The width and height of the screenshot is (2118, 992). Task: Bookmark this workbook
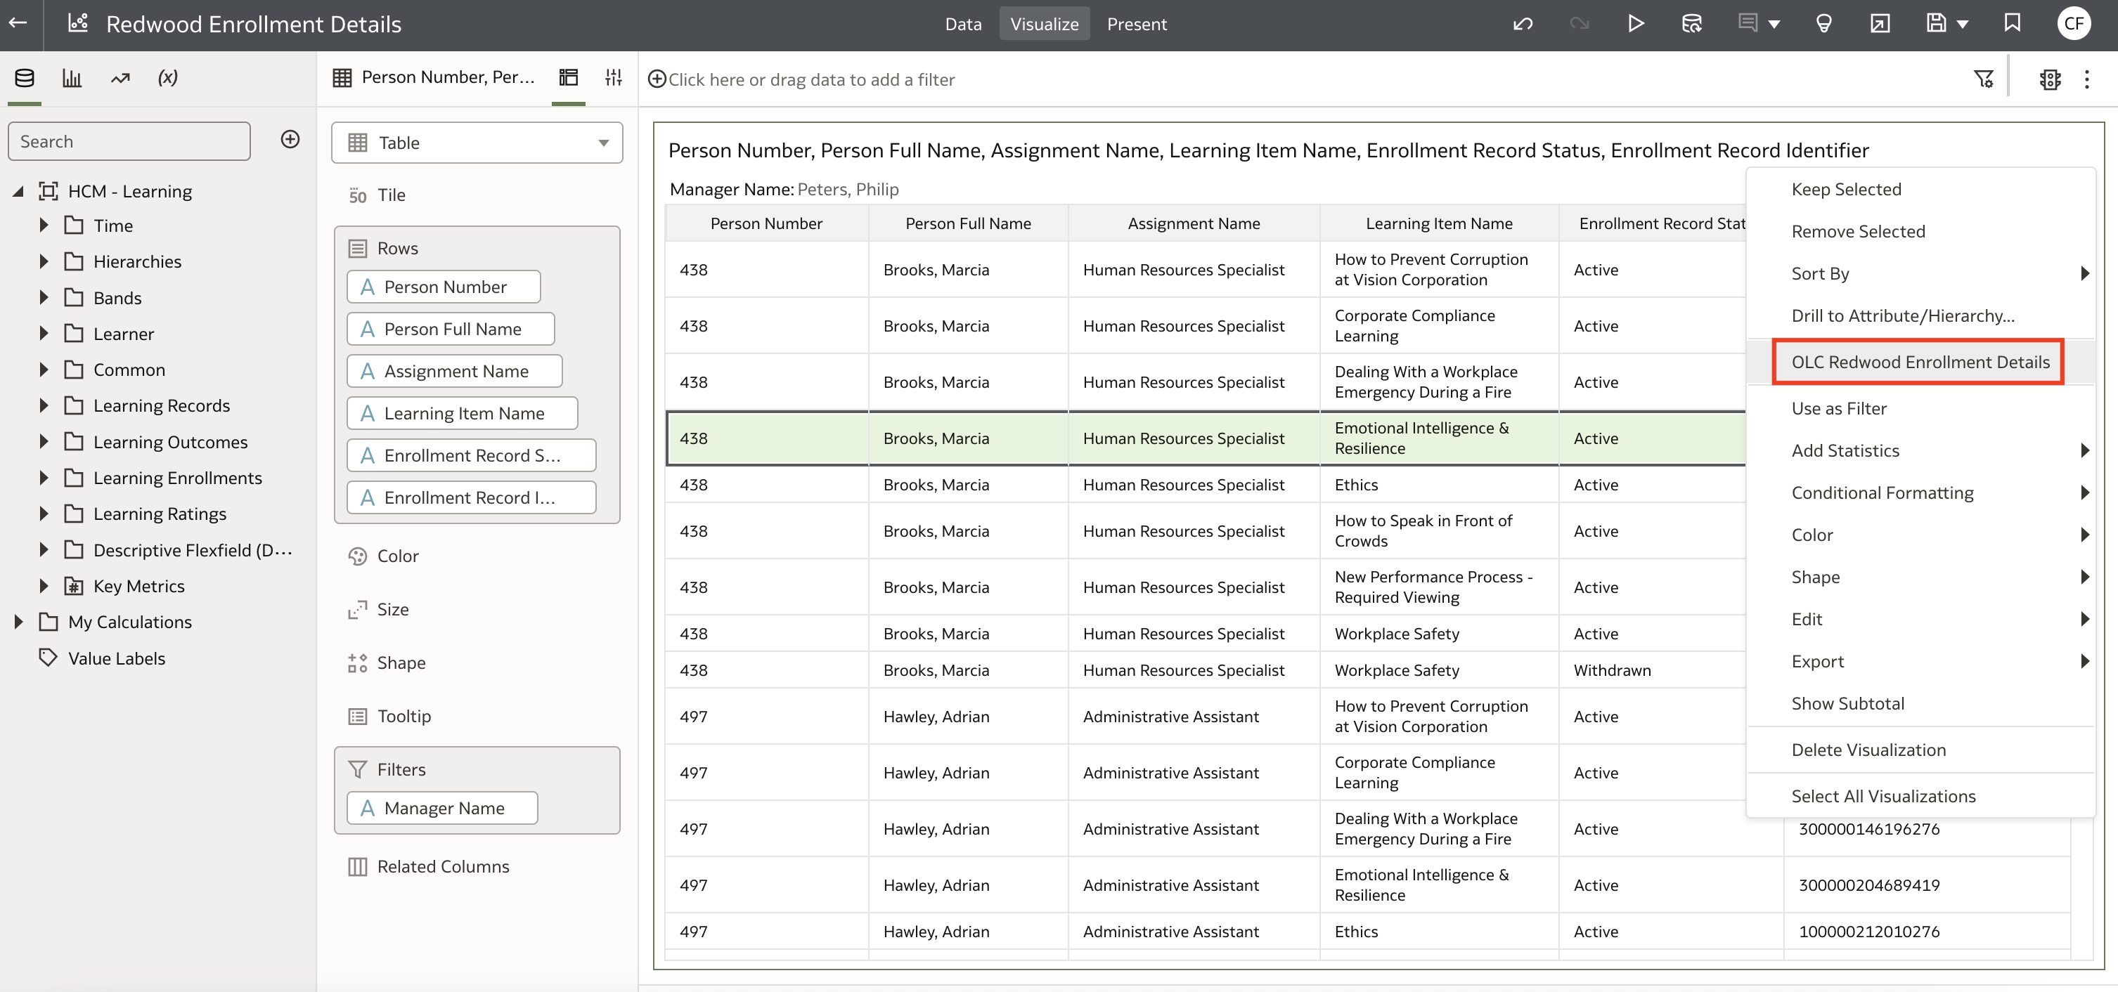(x=2013, y=23)
